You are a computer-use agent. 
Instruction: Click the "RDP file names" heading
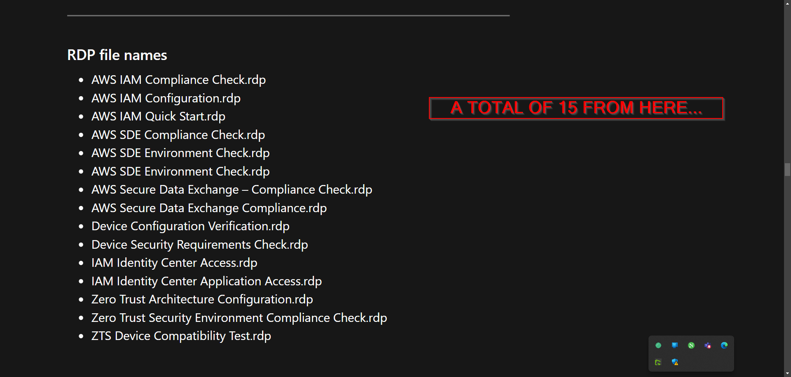pos(117,55)
